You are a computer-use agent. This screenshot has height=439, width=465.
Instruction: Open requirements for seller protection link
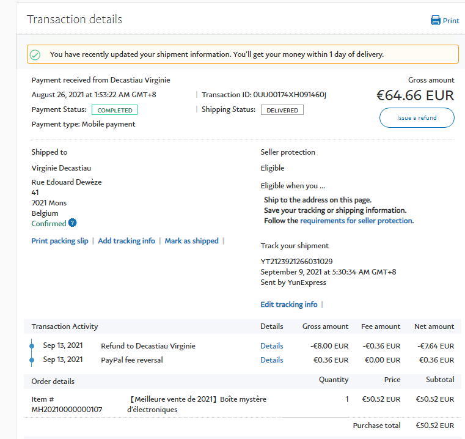356,221
